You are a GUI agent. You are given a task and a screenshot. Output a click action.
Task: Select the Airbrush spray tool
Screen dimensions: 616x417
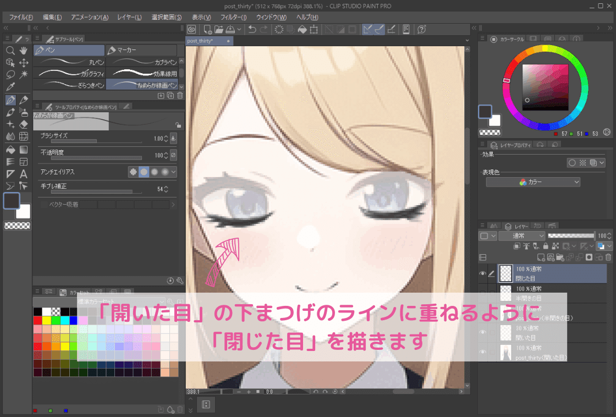click(x=24, y=112)
